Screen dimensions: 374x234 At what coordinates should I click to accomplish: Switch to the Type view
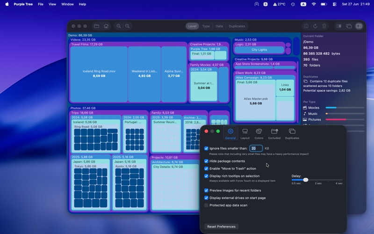(x=206, y=26)
